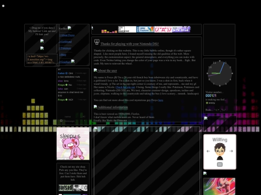Click the broken image beside NavBar
This screenshot has height=195, width=261.
pyautogui.click(x=70, y=28)
